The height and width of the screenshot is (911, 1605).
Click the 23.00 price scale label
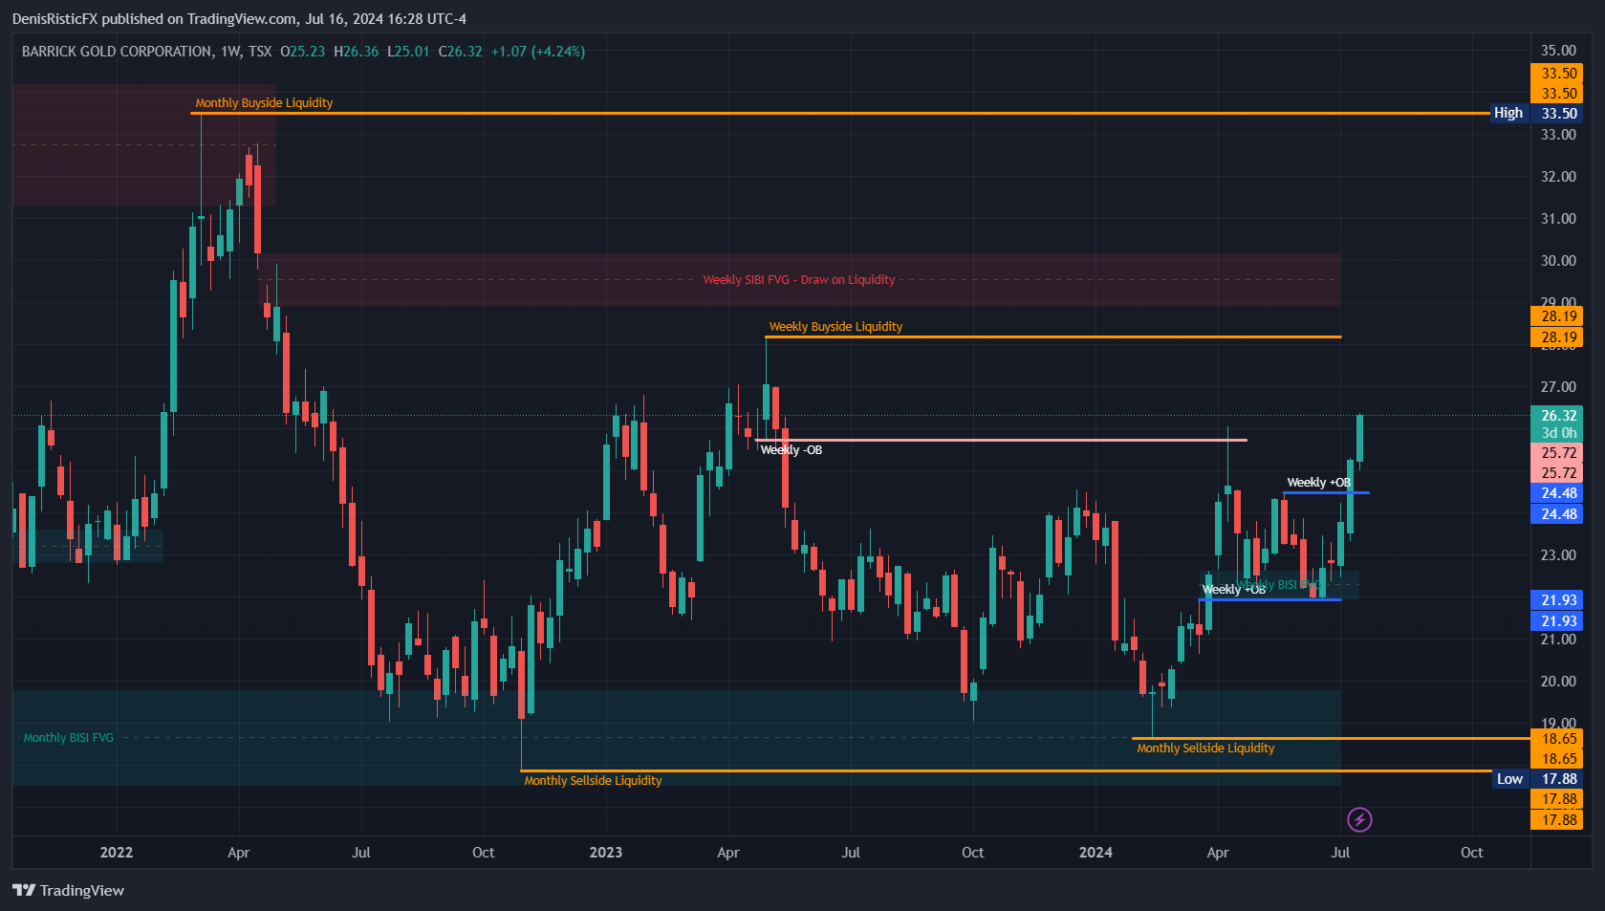pos(1558,555)
